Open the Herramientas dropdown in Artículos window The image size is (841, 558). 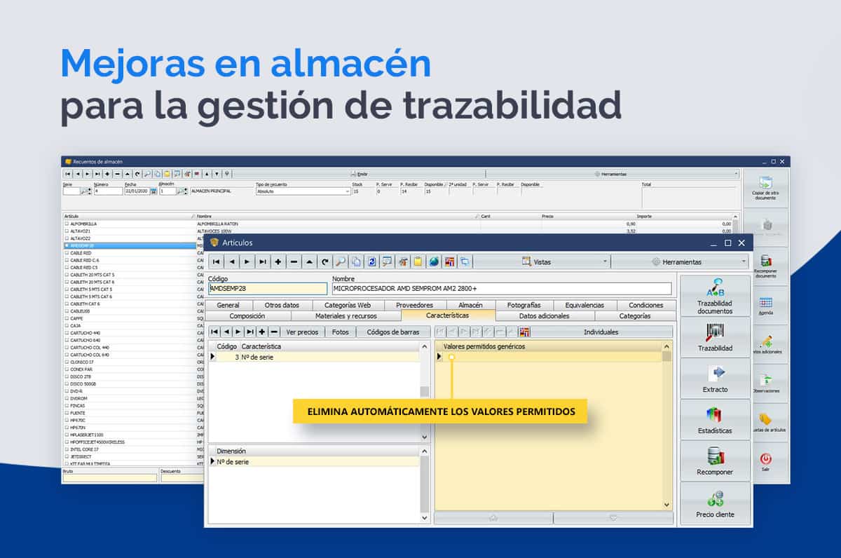[679, 262]
